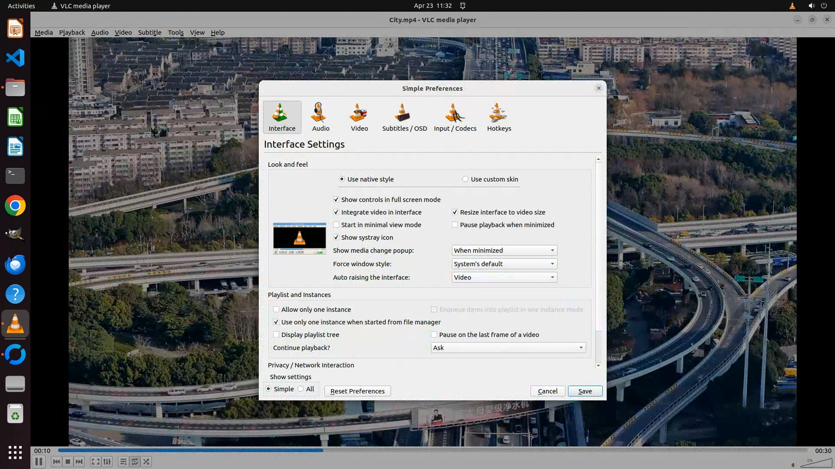Viewport: 835px width, 469px height.
Task: Open the Subtitles / OSD preferences category
Action: tap(404, 117)
